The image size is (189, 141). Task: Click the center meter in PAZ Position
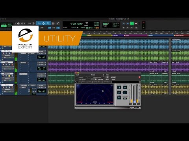pyautogui.click(x=135, y=94)
